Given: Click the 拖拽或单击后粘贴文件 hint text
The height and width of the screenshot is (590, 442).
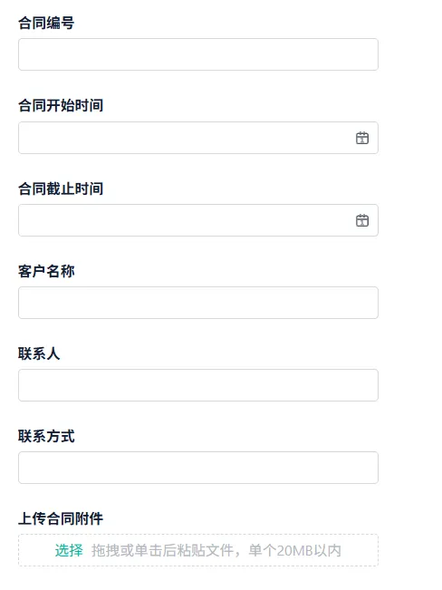Looking at the screenshot, I should 162,550.
